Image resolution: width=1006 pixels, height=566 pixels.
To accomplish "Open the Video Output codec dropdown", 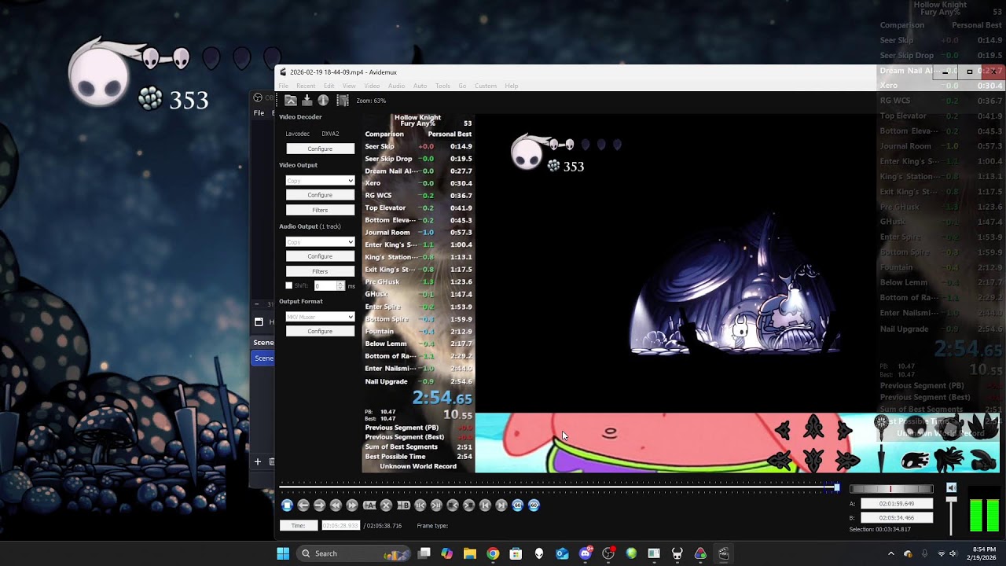I will coord(320,181).
